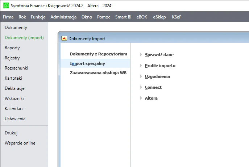Expand the Uzgodnienia arrow

coord(141,76)
